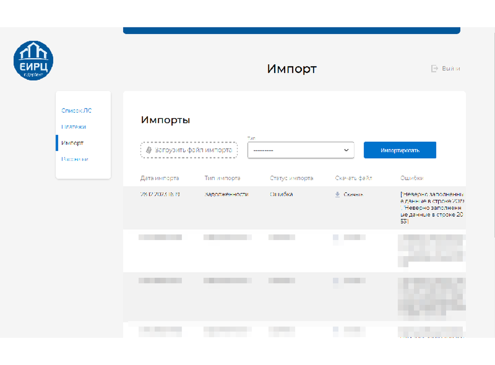Click the Ошибки column header

412,178
